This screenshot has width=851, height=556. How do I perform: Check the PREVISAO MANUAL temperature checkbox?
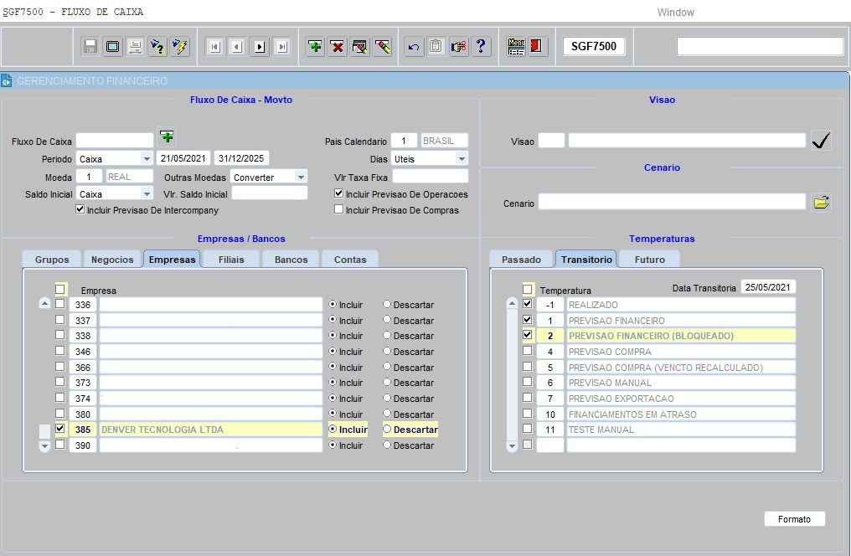527,382
